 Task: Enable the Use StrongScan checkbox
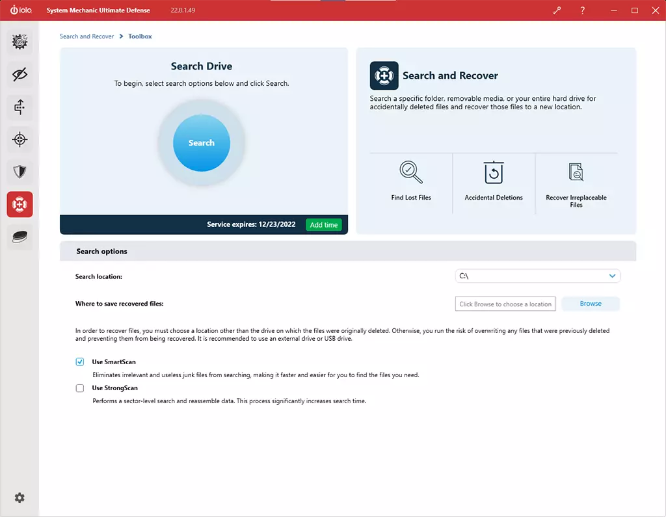(80, 388)
